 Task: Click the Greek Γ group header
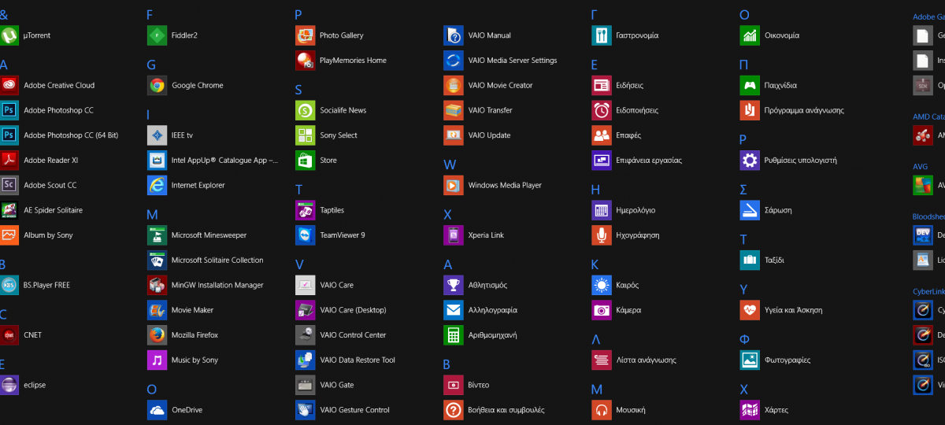click(595, 14)
